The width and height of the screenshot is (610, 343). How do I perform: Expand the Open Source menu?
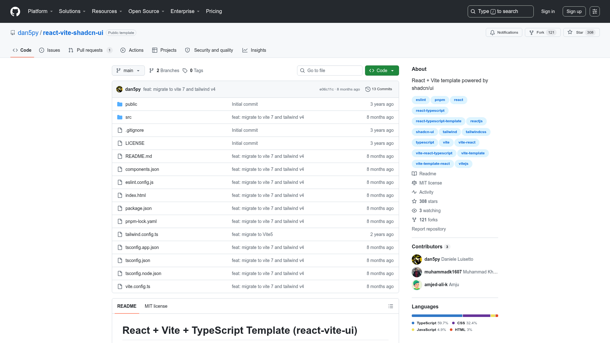click(146, 11)
